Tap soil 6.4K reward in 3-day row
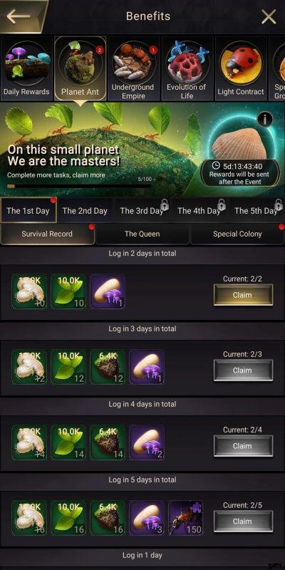Viewport: 285px width, 570px height. tap(108, 367)
